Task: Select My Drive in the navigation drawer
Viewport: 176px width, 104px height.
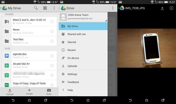Action: [x=83, y=26]
